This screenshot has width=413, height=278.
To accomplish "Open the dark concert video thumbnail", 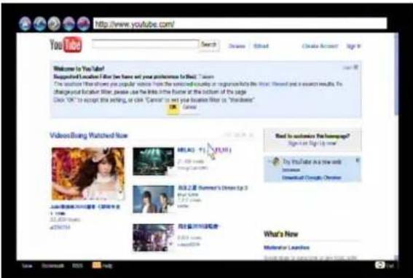I will click(x=153, y=162).
